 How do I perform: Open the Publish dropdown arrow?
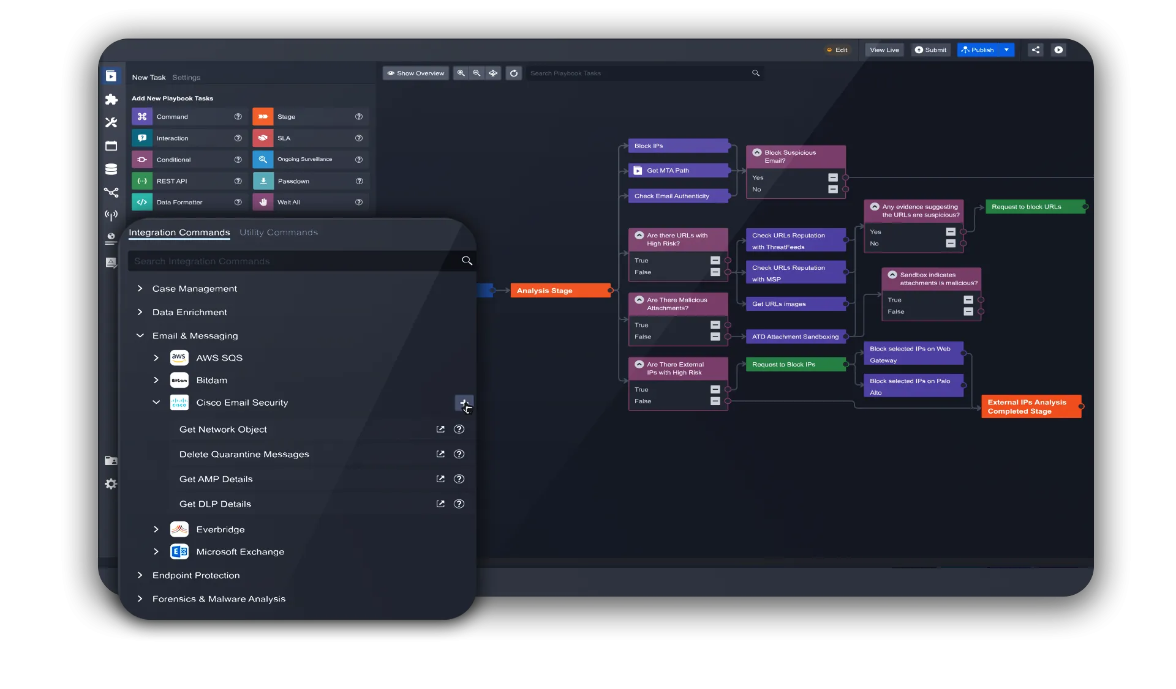[1005, 50]
